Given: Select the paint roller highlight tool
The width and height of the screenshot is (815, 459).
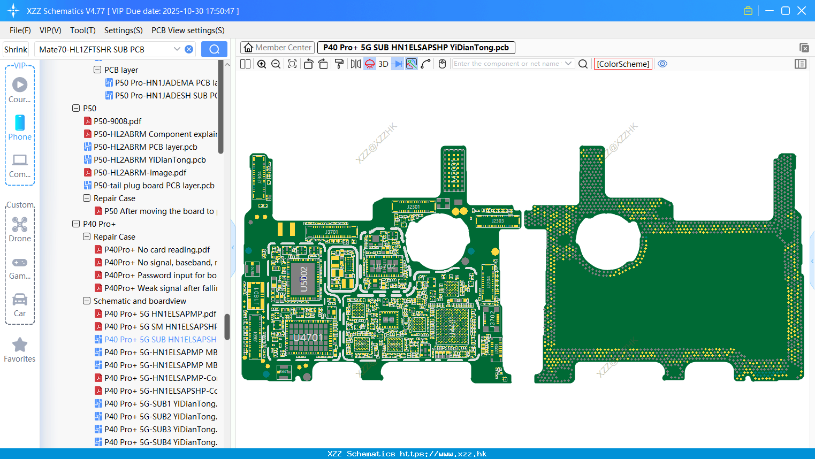Looking at the screenshot, I should [339, 64].
